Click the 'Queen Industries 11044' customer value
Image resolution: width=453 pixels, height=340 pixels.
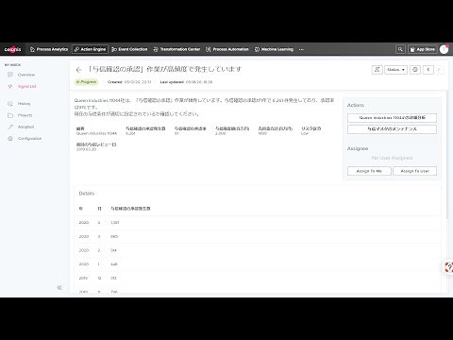[96, 133]
